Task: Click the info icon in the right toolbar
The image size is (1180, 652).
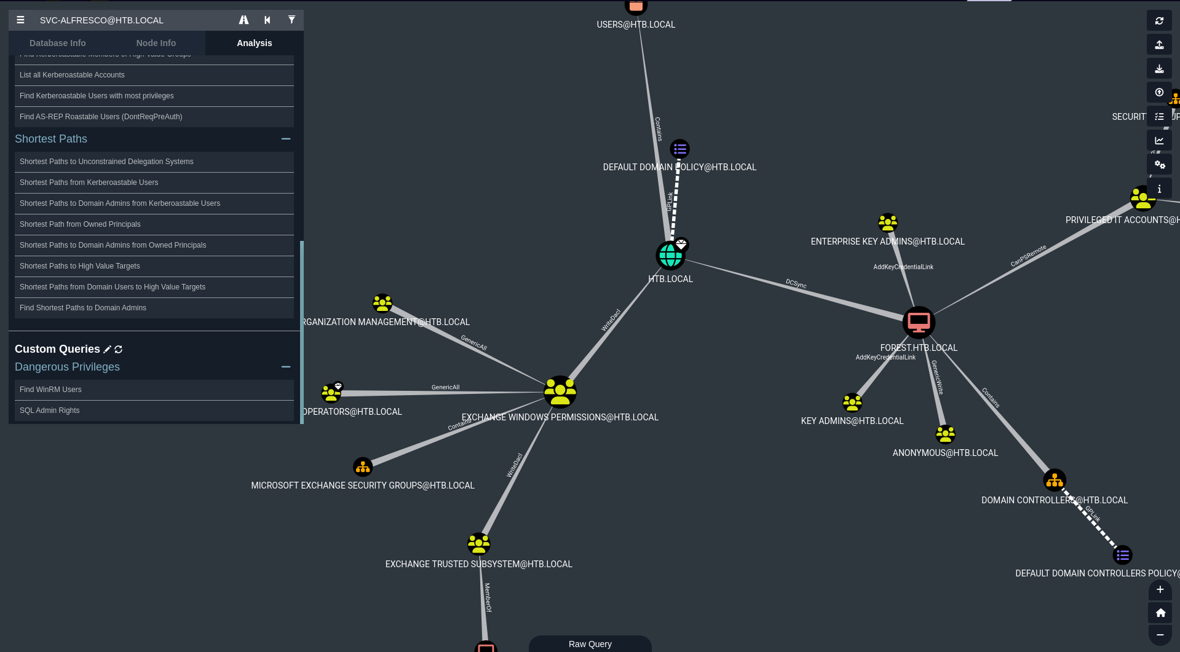Action: (1159, 189)
